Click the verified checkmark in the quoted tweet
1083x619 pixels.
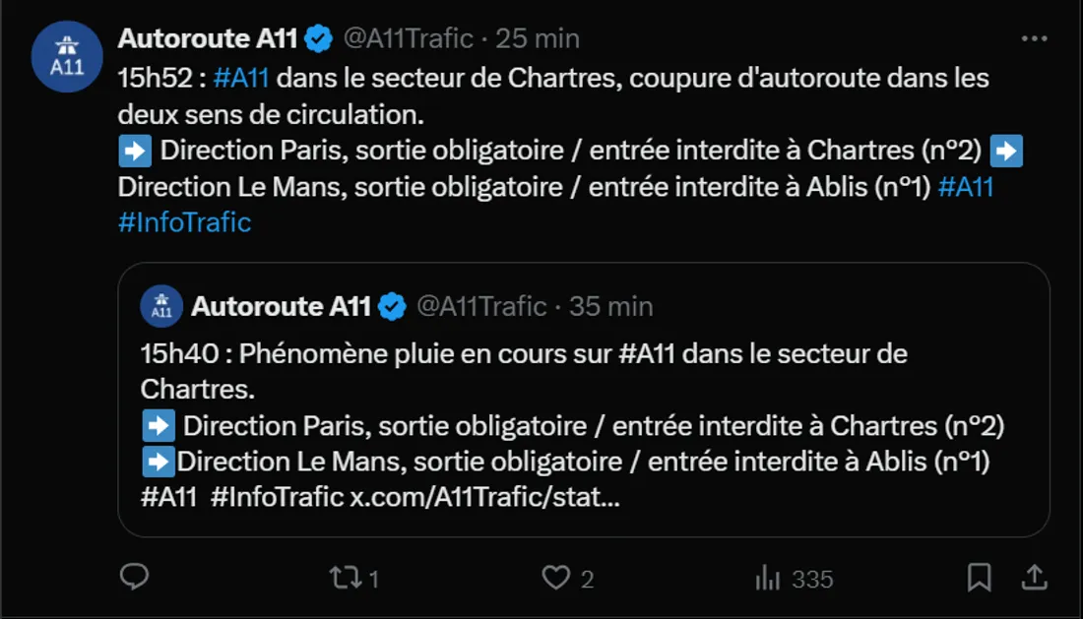[392, 306]
